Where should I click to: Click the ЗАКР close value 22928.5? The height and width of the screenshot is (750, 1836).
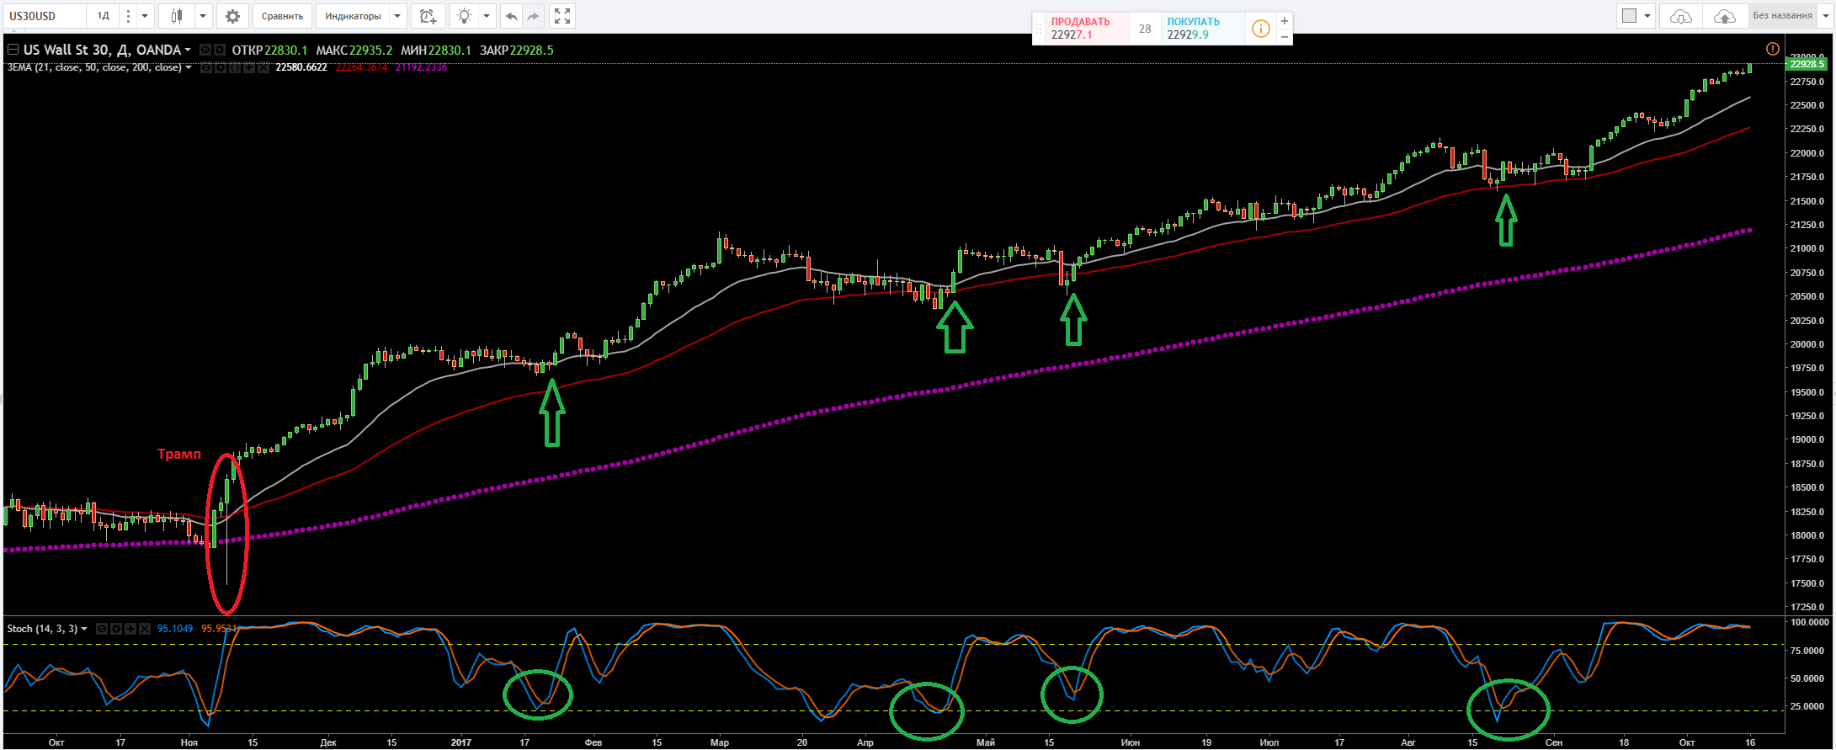(532, 51)
